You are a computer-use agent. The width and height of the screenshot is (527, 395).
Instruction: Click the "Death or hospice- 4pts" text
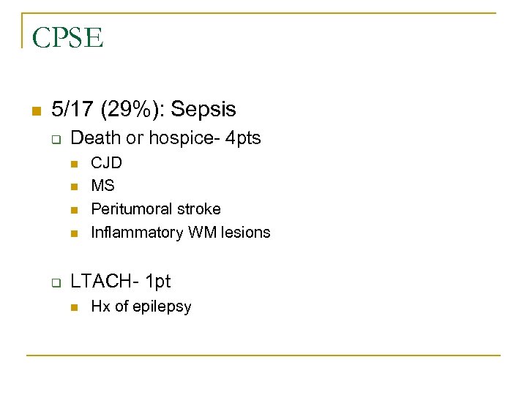point(165,138)
